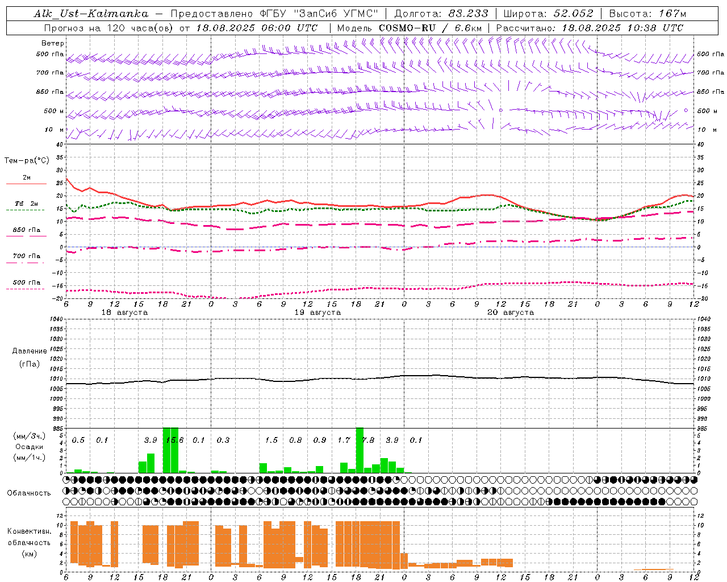Click the (мм/3ч.) unit label
The image size is (727, 582).
(x=29, y=436)
